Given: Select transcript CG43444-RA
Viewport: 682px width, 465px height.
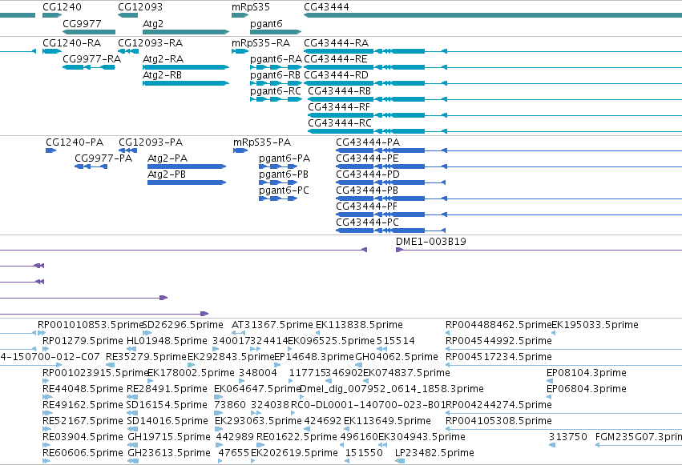Looking at the screenshot, I should pos(493,51).
